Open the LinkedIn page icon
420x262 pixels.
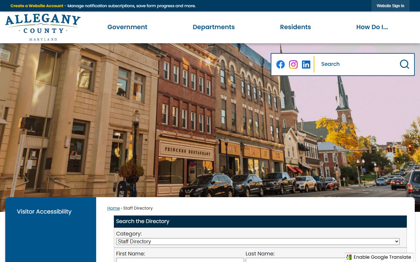pos(306,65)
